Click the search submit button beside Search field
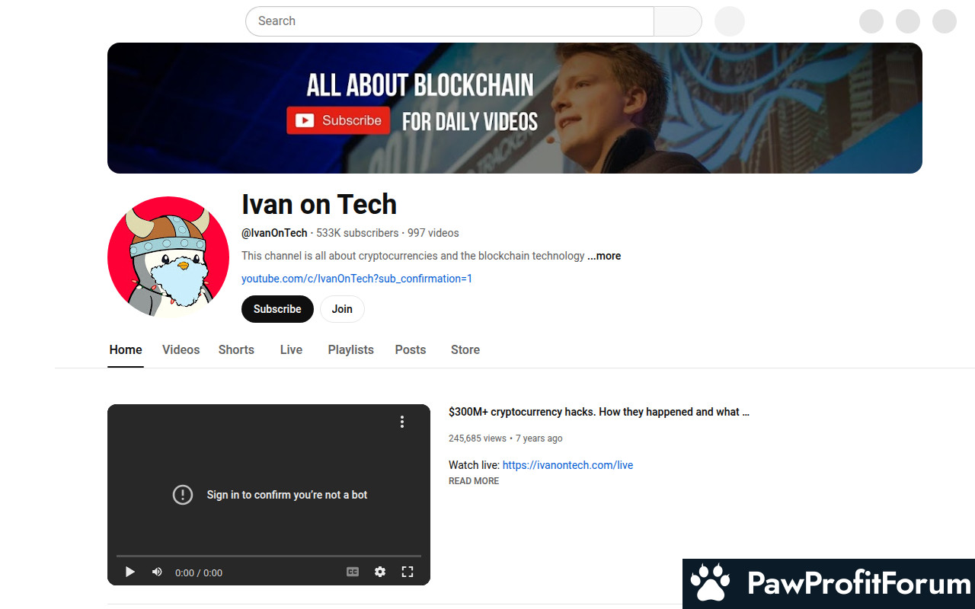 tap(677, 21)
